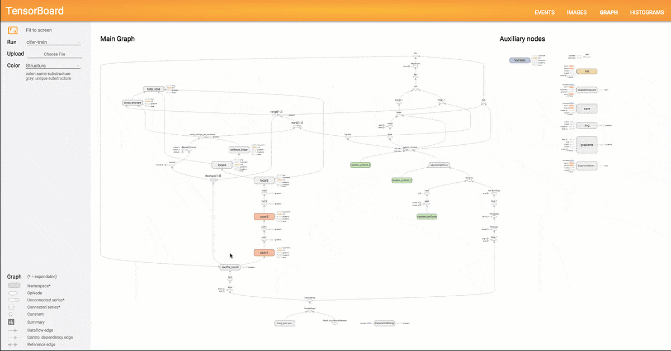The image size is (671, 351).
Task: Select the Variable auxiliary node
Action: pos(519,60)
